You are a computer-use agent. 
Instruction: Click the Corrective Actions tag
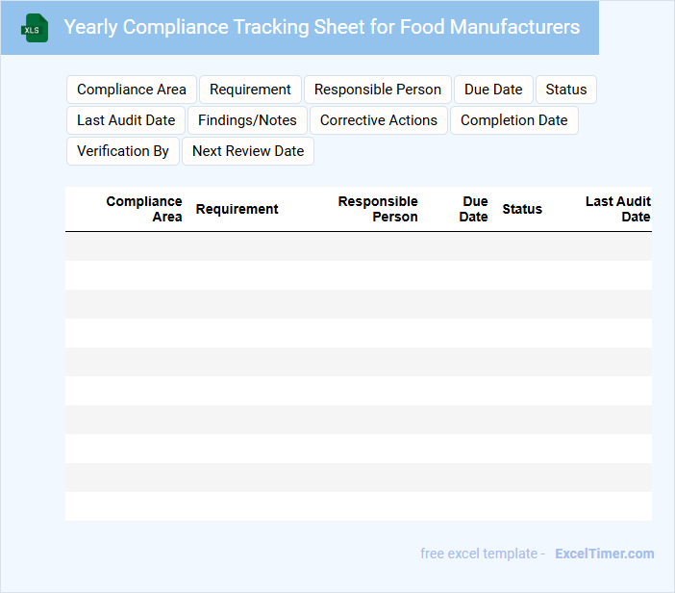pos(379,120)
